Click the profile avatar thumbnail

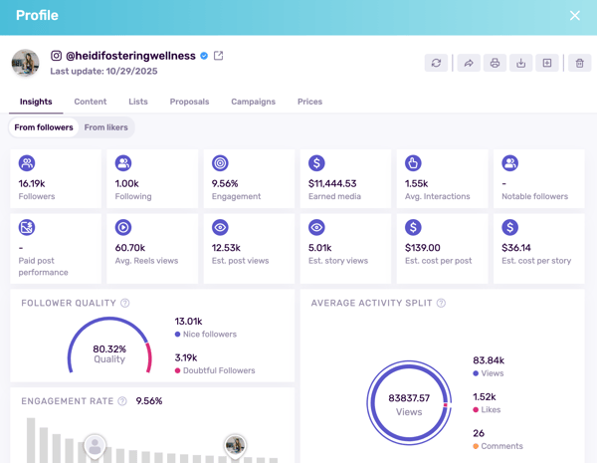26,63
